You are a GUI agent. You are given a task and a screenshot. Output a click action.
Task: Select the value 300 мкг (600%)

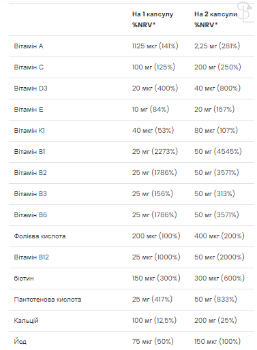(x=220, y=279)
